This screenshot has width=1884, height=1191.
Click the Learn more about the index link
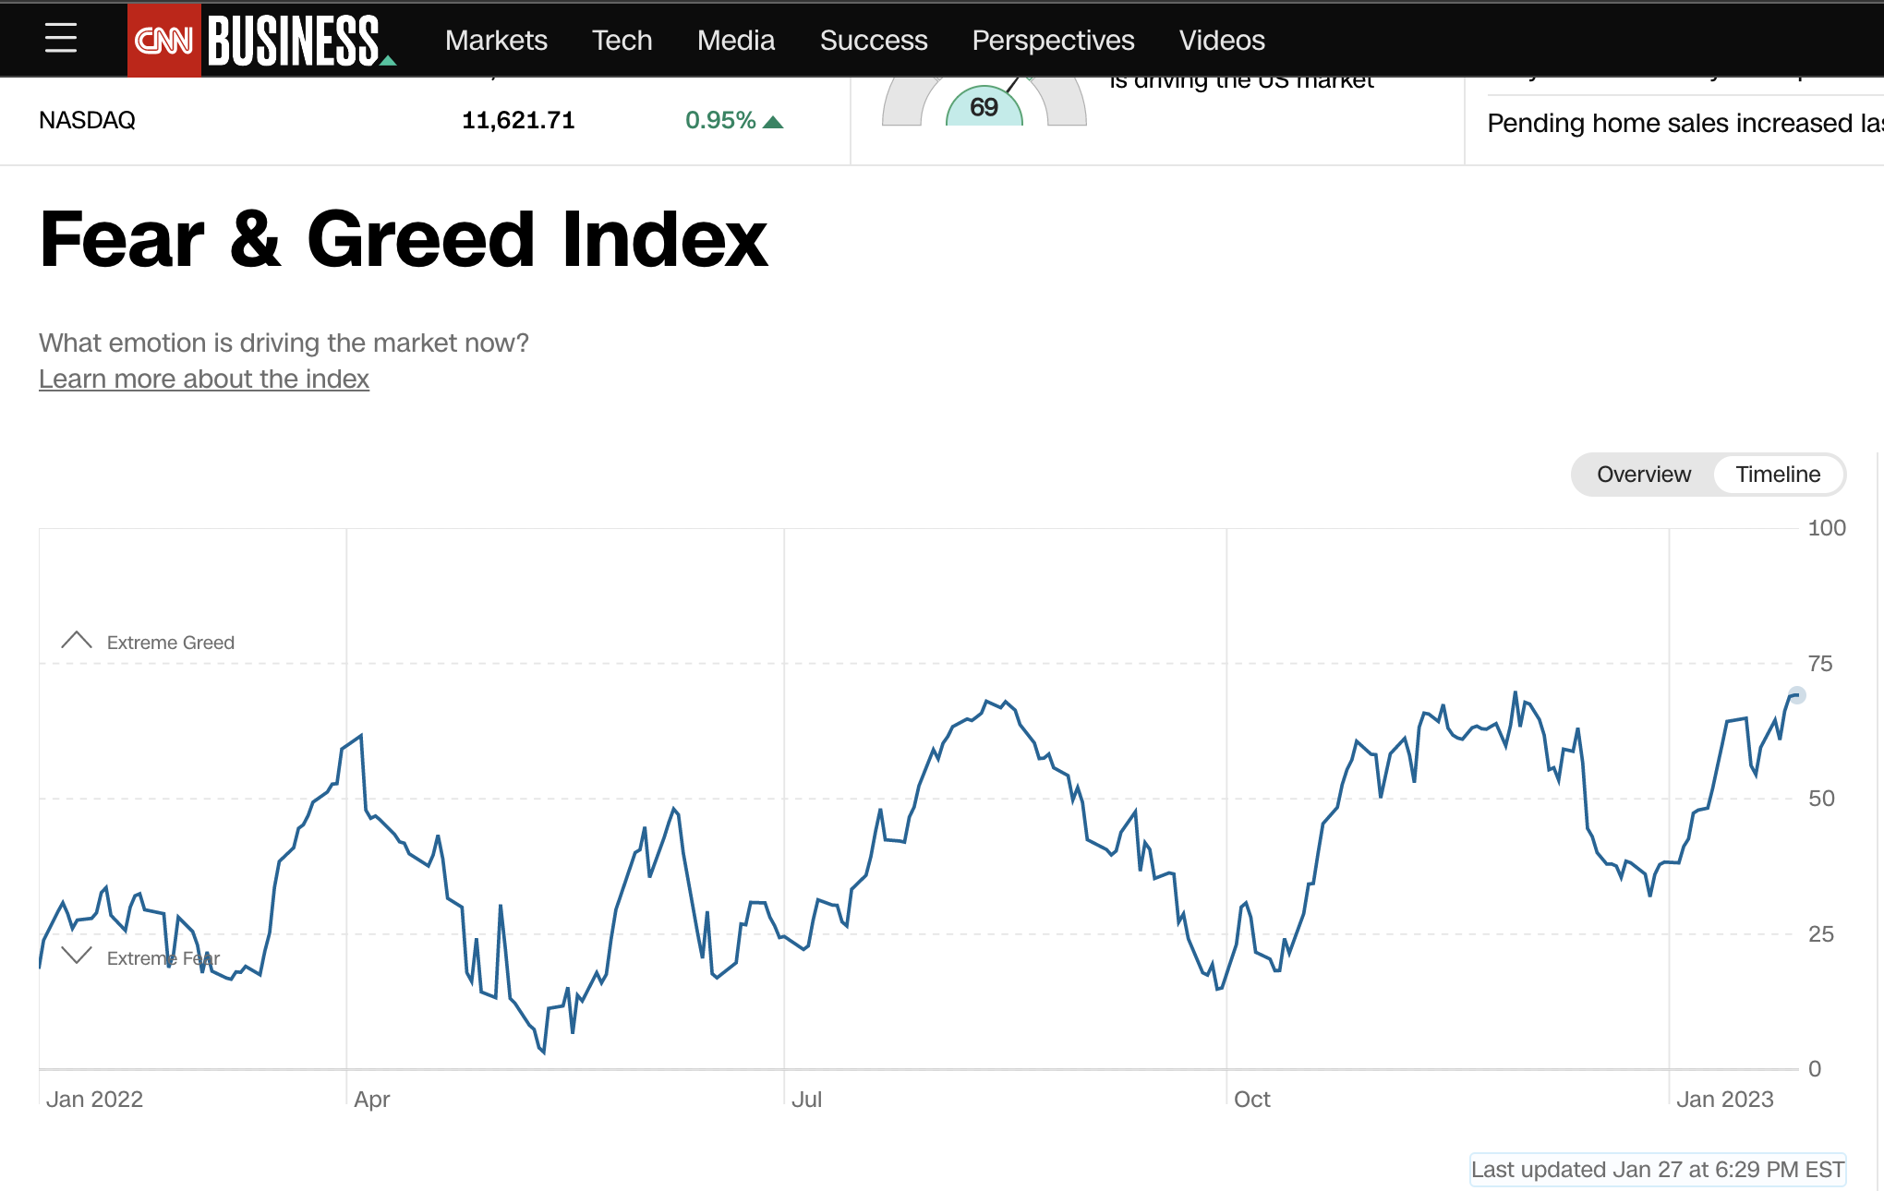[204, 379]
